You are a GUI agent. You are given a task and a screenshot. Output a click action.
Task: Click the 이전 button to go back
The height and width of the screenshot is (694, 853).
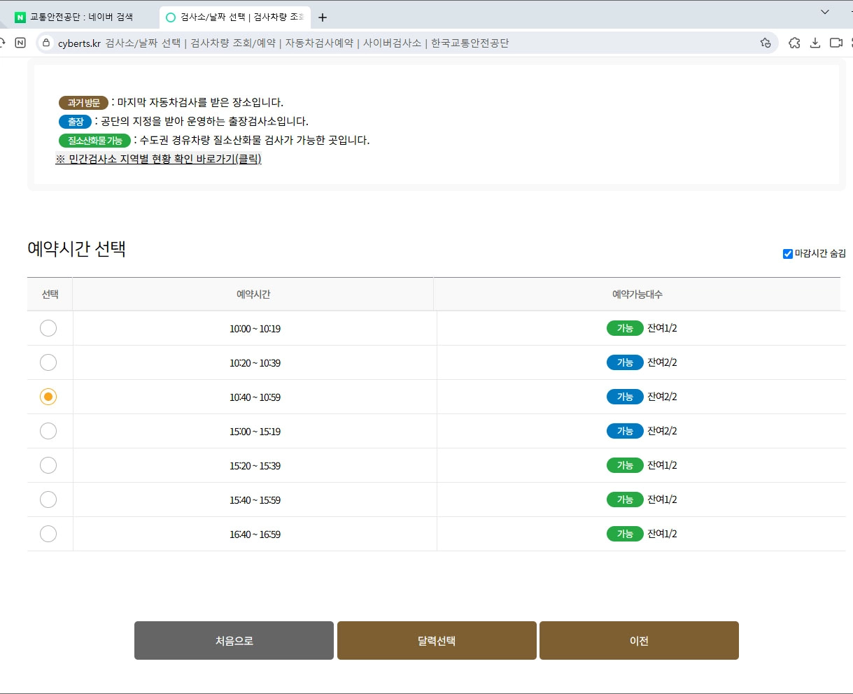click(x=637, y=640)
